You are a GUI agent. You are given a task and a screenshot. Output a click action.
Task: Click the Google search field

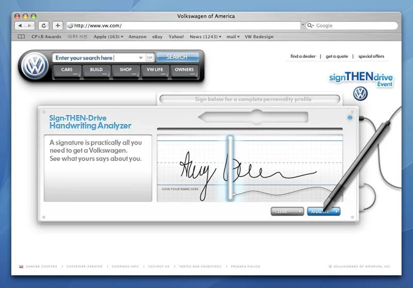(x=352, y=25)
